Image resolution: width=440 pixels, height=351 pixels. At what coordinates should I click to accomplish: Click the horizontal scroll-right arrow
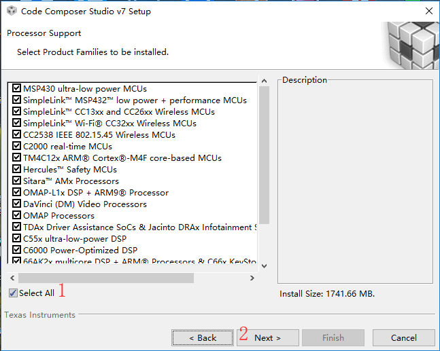[252, 278]
